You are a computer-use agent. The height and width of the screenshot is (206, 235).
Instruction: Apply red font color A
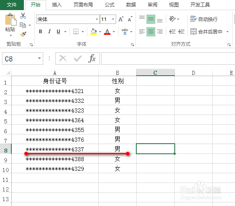point(107,32)
